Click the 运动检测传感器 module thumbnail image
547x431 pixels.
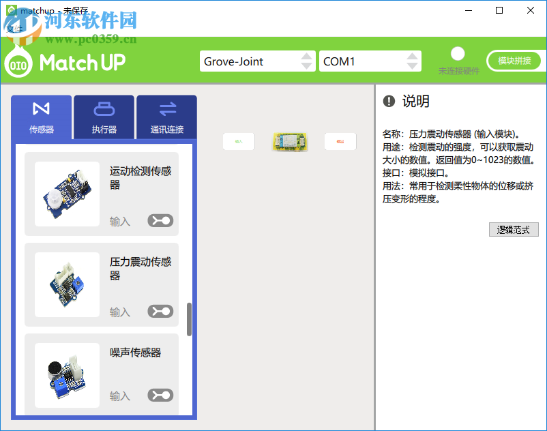[67, 193]
